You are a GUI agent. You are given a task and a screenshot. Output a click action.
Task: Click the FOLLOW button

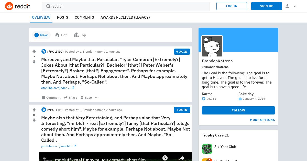pos(238,110)
